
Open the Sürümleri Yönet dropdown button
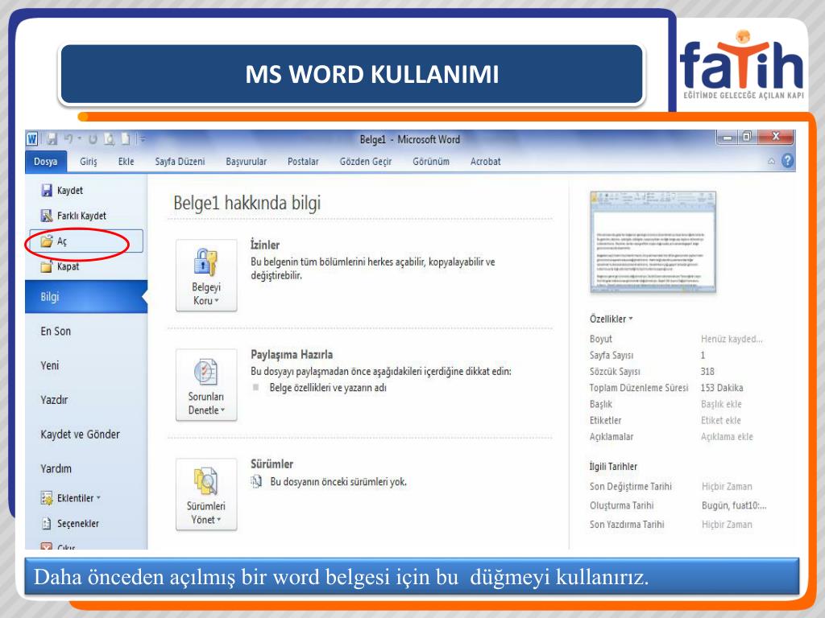206,495
